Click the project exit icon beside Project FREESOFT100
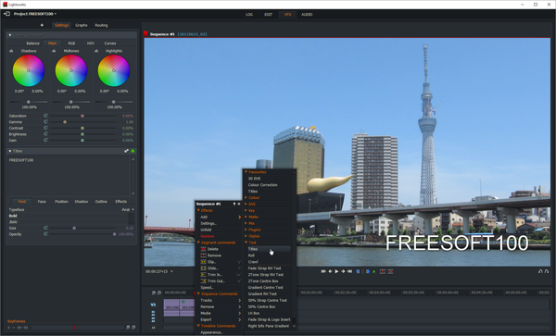The height and width of the screenshot is (336, 556). point(6,14)
